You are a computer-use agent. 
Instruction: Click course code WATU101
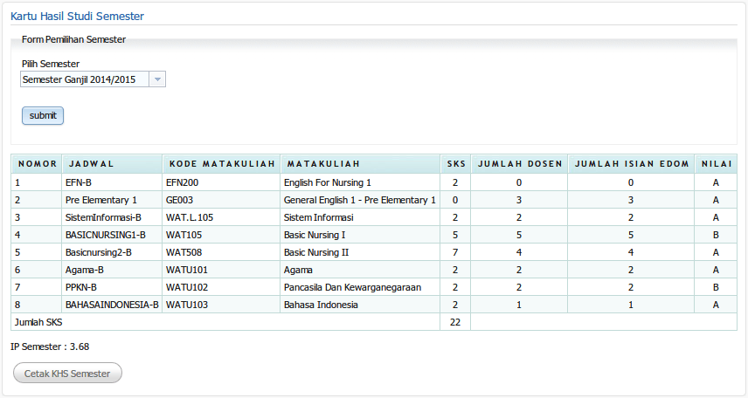[x=186, y=270]
